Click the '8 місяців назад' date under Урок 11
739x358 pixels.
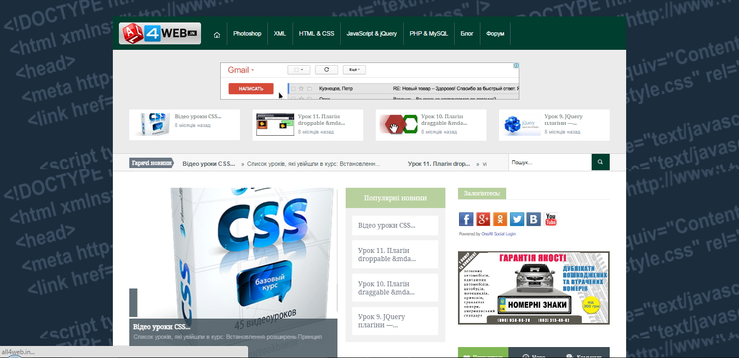(316, 132)
